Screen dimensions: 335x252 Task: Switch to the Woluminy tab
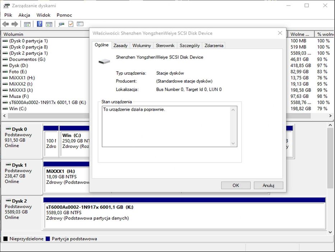coord(142,45)
